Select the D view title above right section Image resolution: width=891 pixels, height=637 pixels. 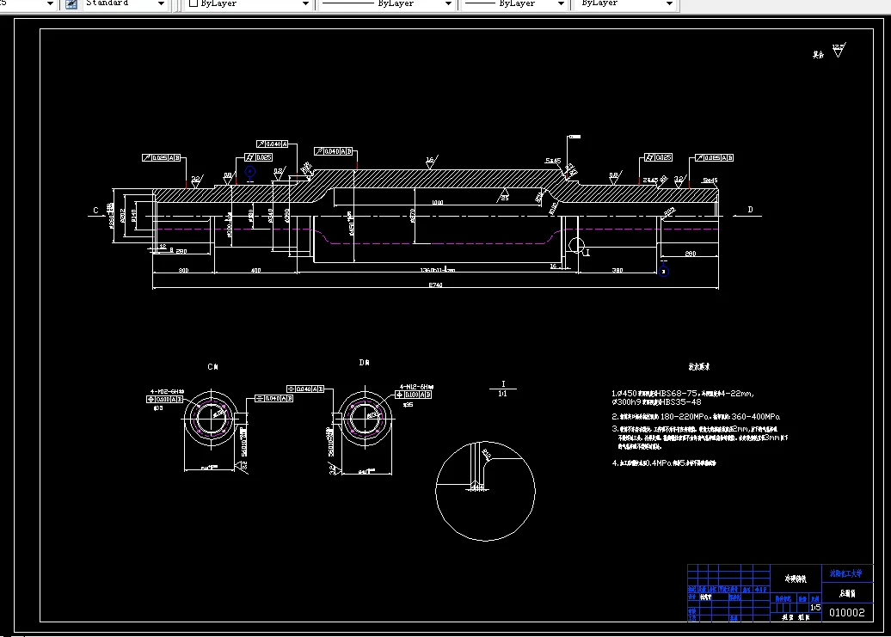pos(365,362)
